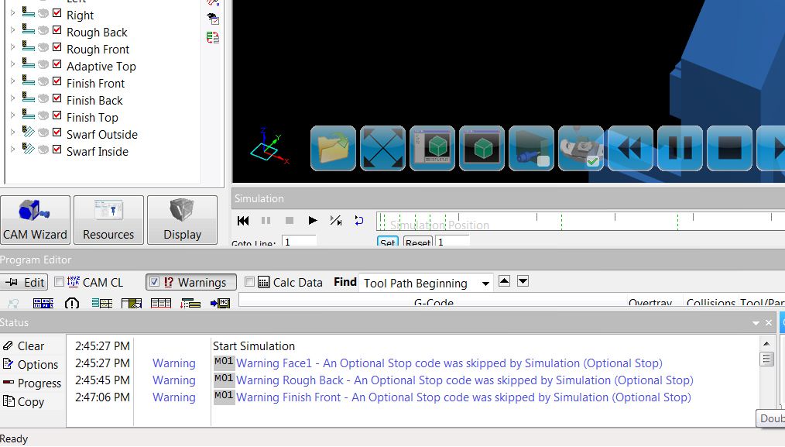785x447 pixels.
Task: Find previous with the up arrow button
Action: [504, 281]
